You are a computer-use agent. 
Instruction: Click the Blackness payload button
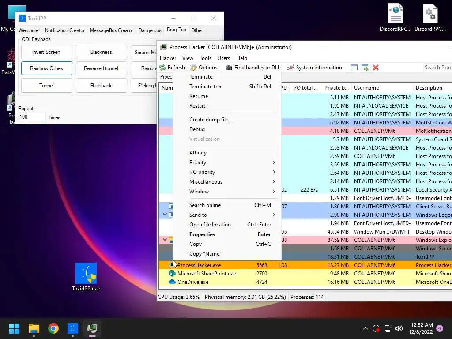coord(101,52)
